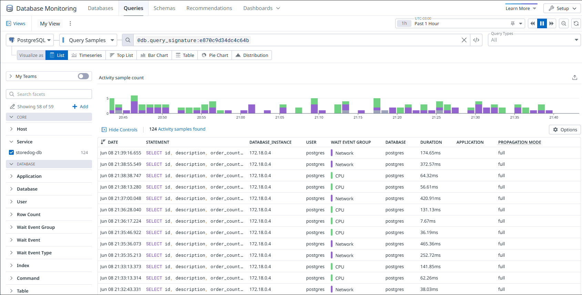The width and height of the screenshot is (582, 295).
Task: Open the PostgreSQL database type dropdown
Action: pos(30,40)
